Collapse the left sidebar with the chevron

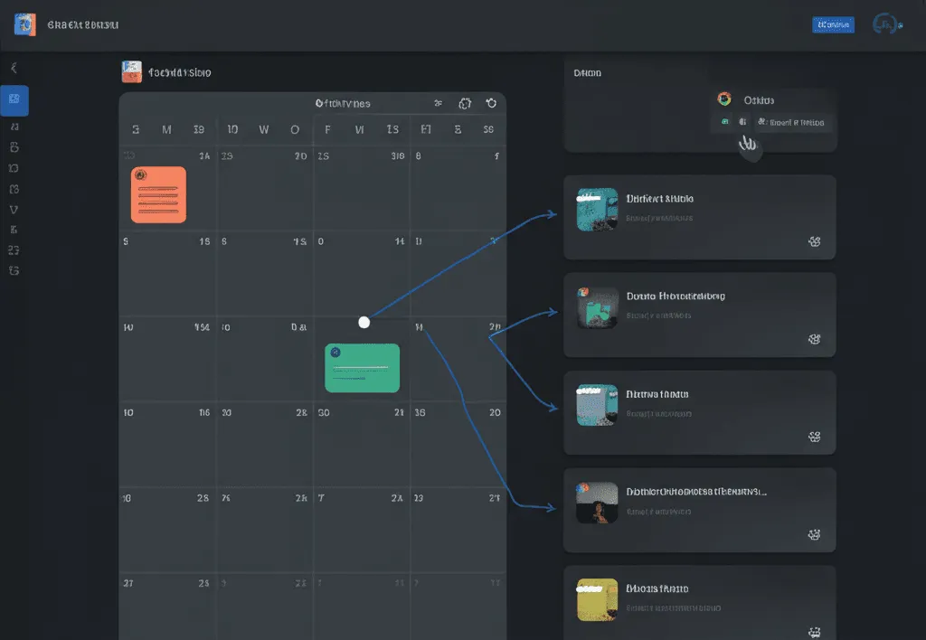pos(14,68)
